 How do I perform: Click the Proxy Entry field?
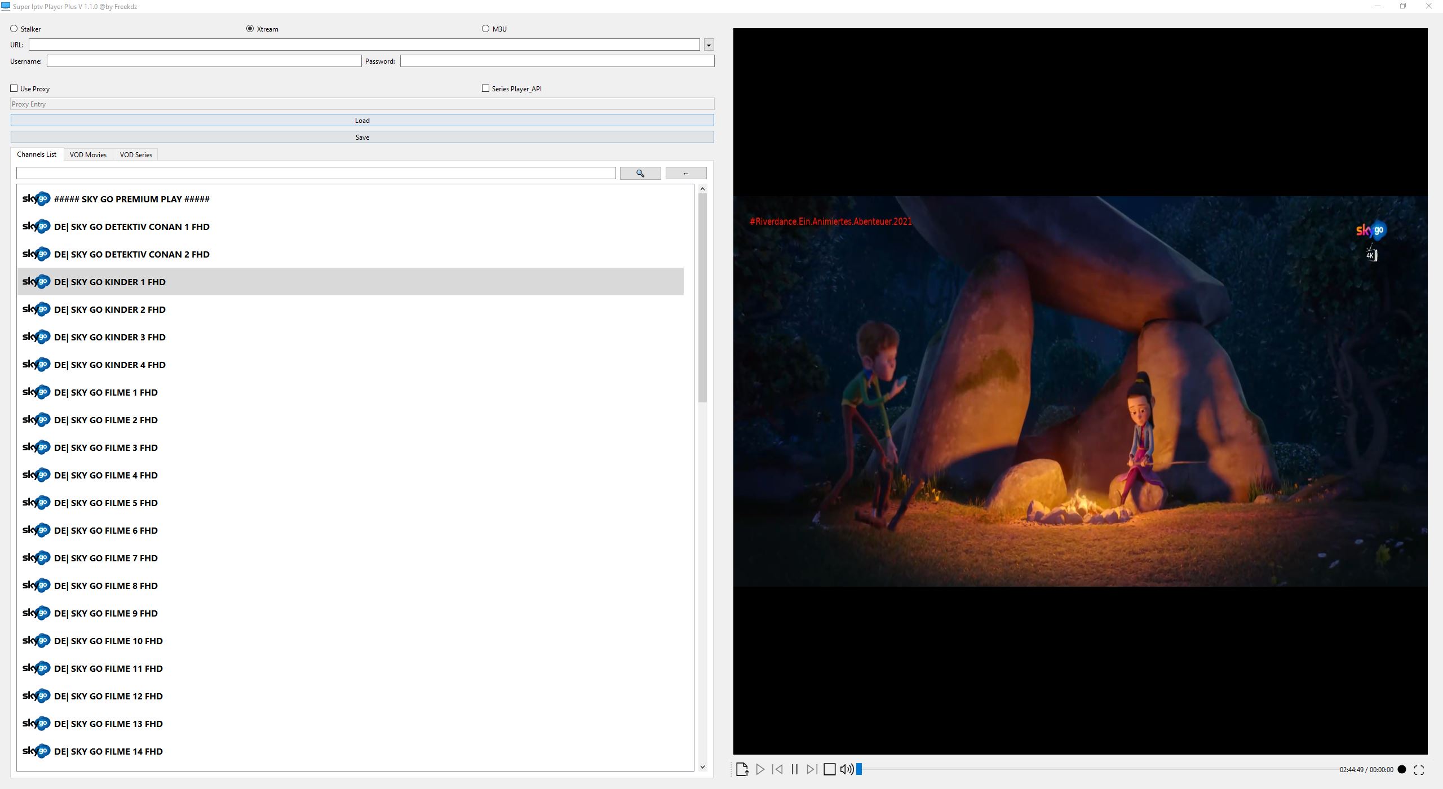362,104
